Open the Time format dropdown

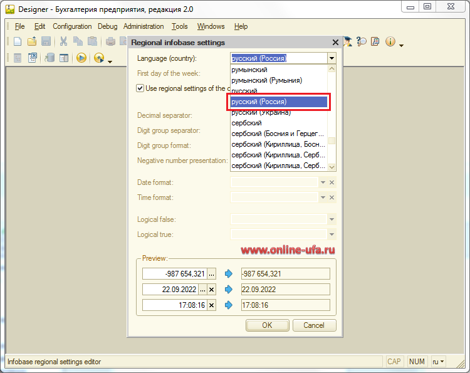(323, 197)
